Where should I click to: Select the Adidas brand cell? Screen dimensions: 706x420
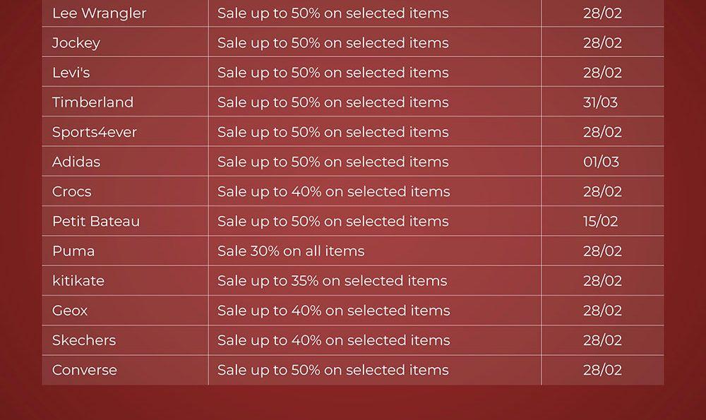[76, 162]
